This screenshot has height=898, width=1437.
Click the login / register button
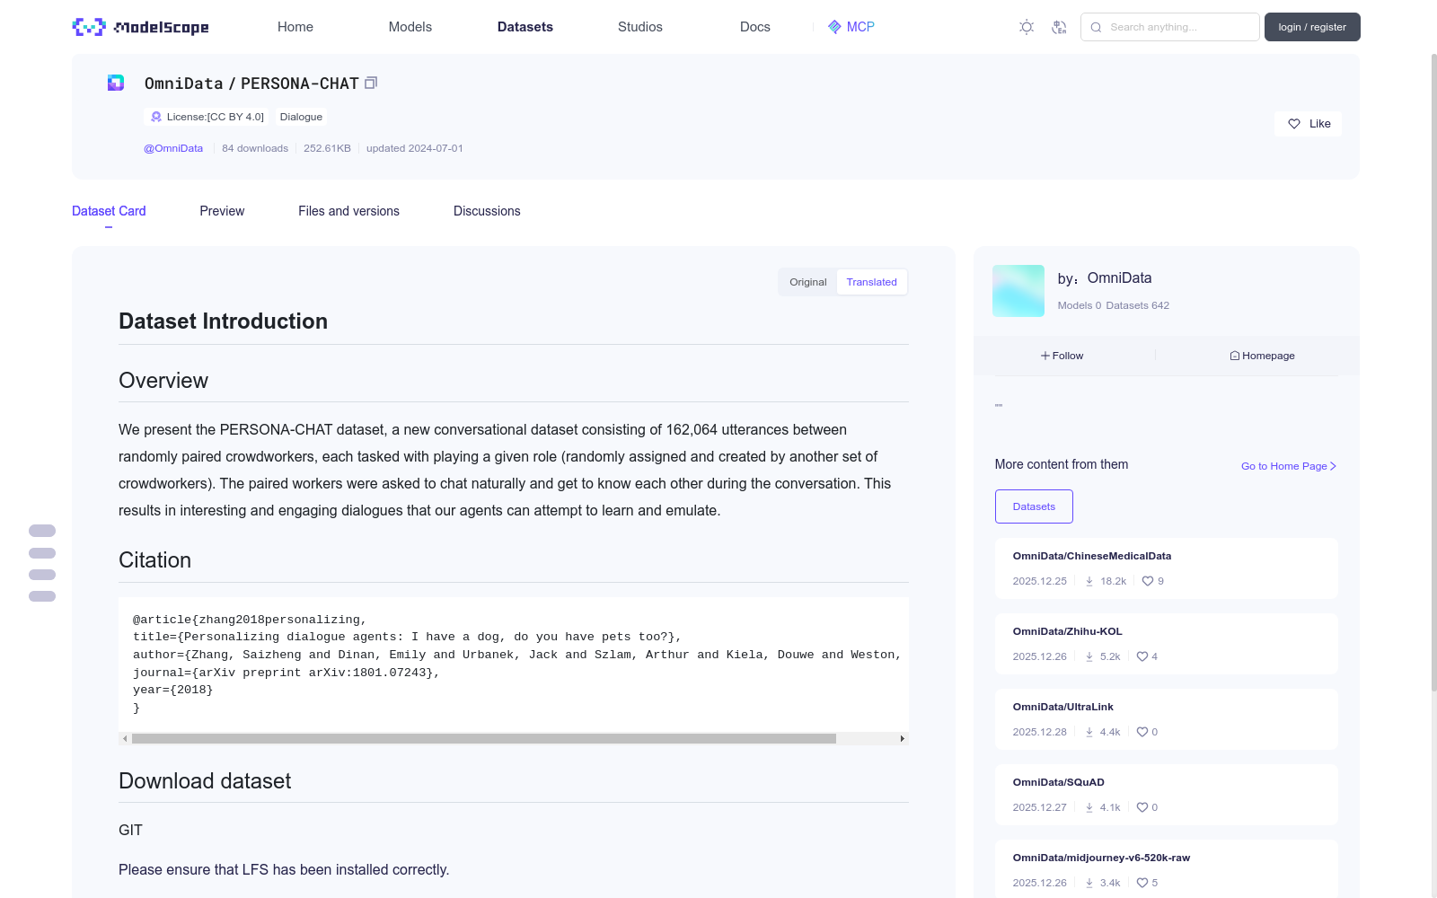tap(1312, 27)
